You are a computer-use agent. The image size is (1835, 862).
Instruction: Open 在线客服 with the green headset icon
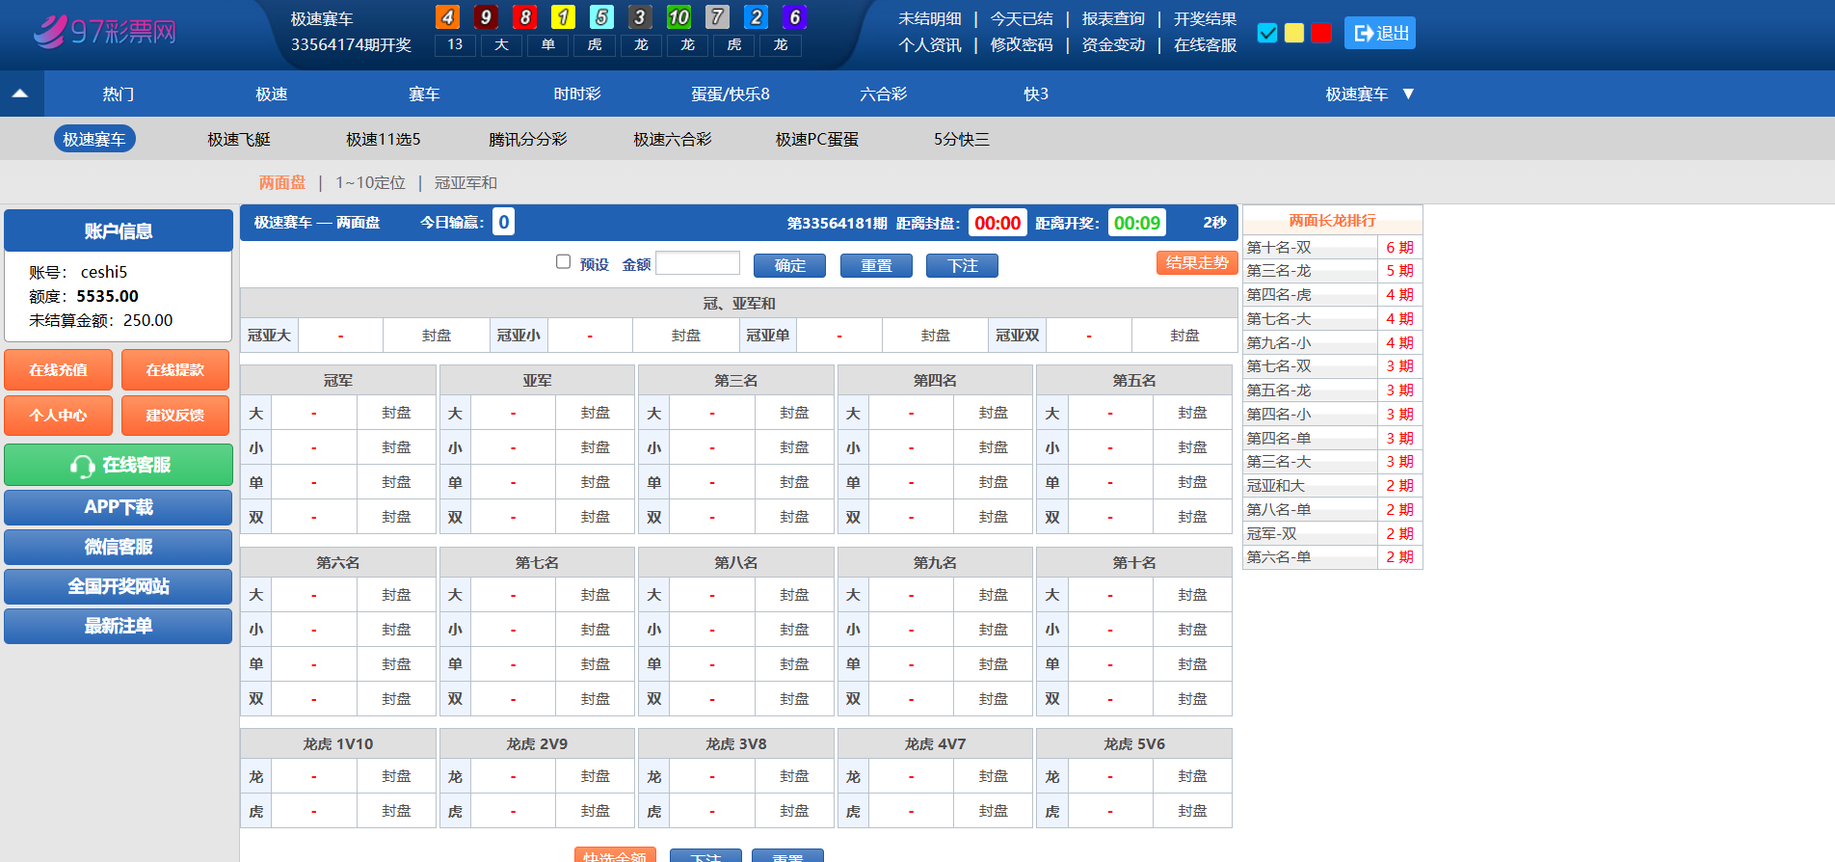(119, 465)
